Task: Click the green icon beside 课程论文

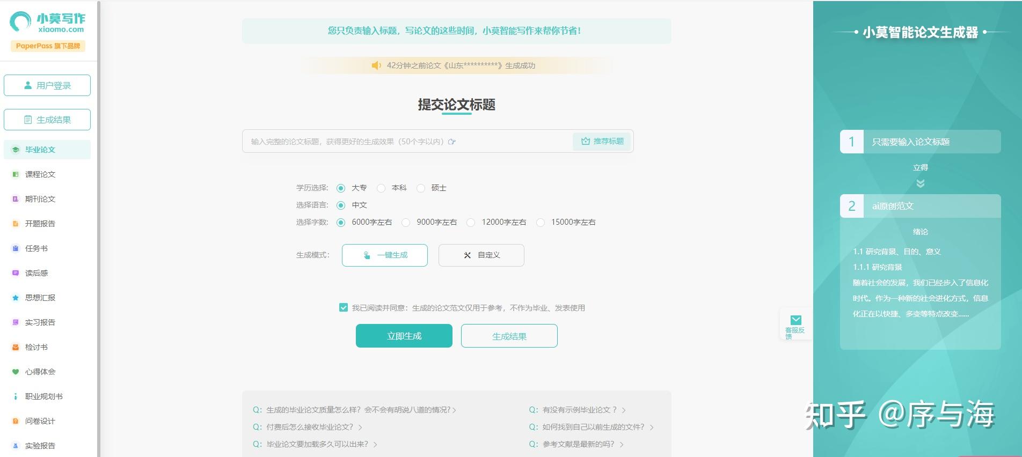Action: coord(16,174)
